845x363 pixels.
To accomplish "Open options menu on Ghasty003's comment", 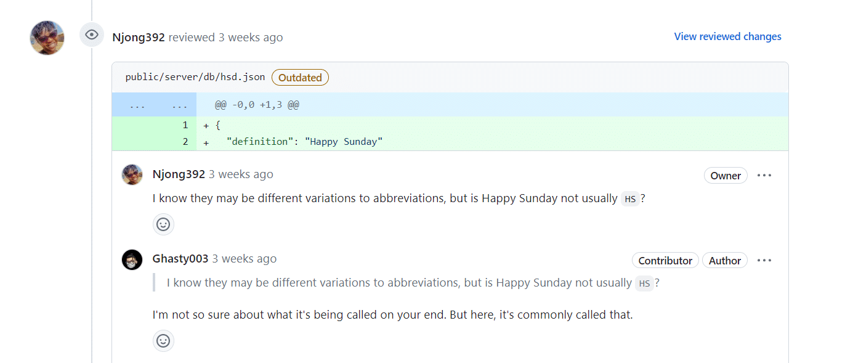I will [764, 260].
